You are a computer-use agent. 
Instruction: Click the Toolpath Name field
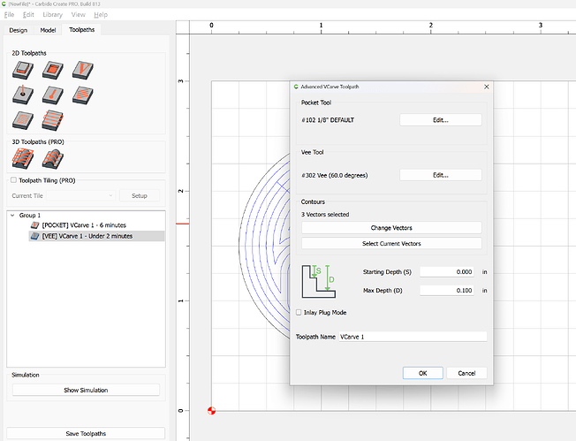413,337
